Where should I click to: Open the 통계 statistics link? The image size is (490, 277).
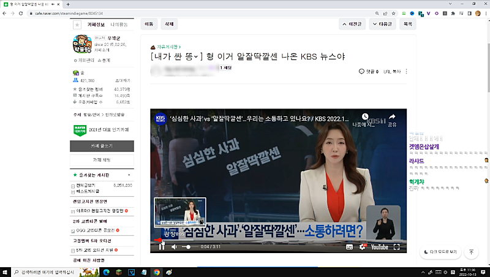[104, 60]
